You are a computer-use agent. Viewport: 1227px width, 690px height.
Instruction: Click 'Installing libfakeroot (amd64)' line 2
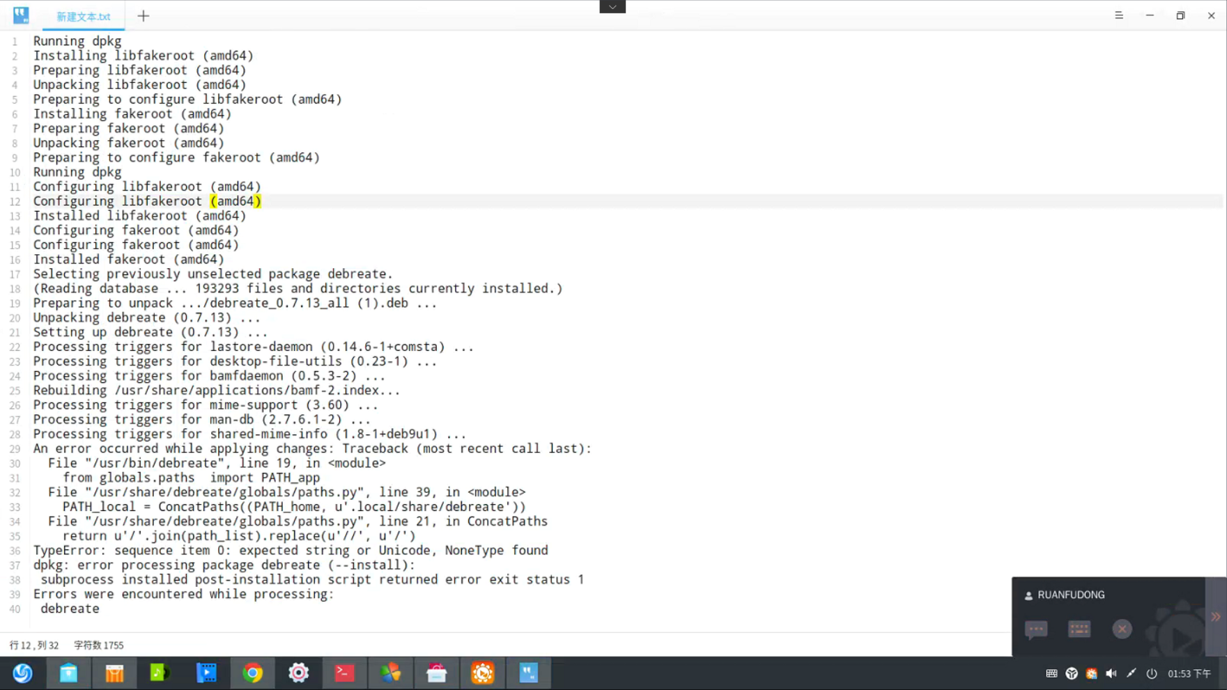[144, 56]
